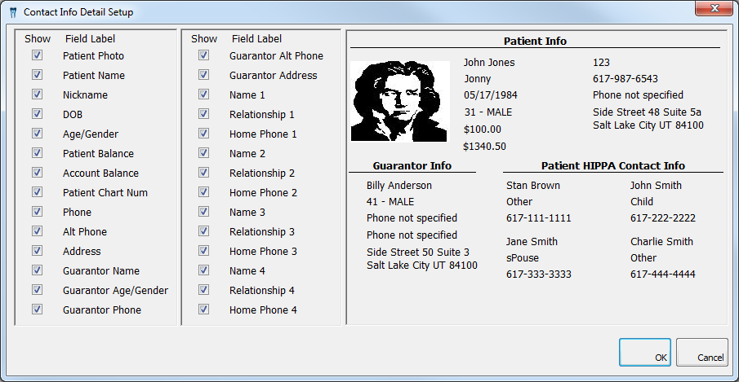Viewport: 739px width, 382px height.
Task: Click 'Side Street 48 Suite 5a' address
Action: coord(647,112)
